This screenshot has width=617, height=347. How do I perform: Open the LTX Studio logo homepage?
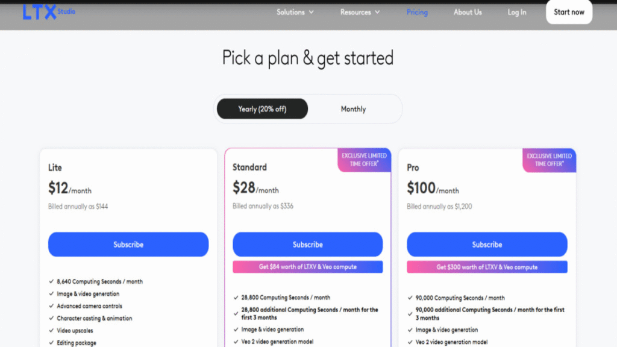pos(49,12)
